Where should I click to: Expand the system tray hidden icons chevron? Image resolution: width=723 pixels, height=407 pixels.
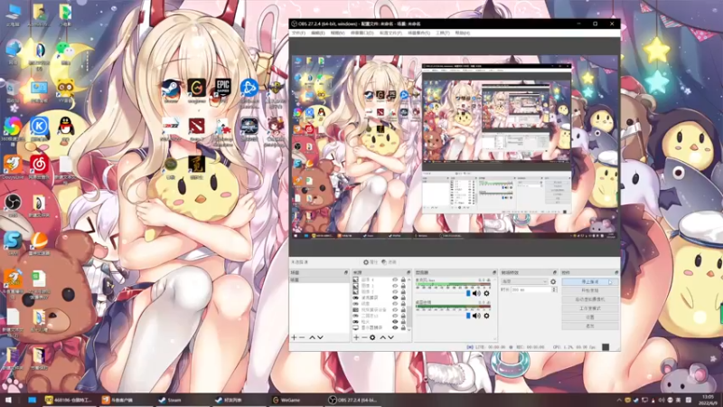point(619,400)
